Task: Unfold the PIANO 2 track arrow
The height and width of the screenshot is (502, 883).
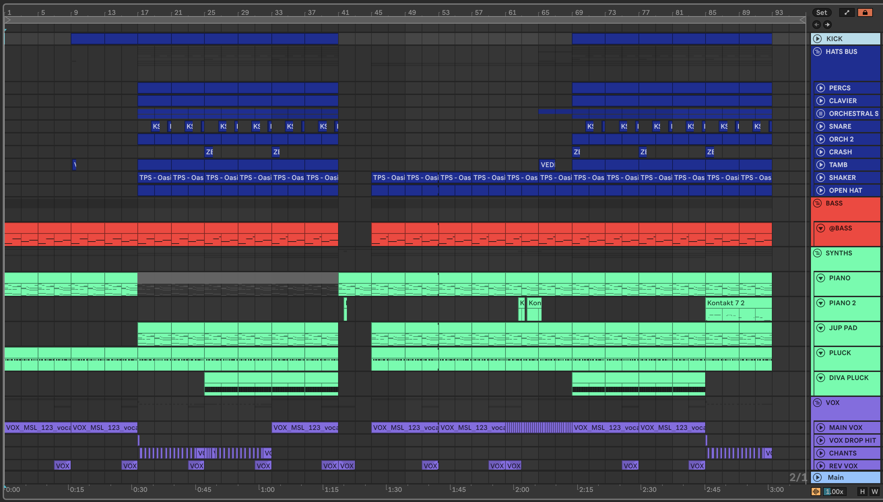Action: (821, 303)
